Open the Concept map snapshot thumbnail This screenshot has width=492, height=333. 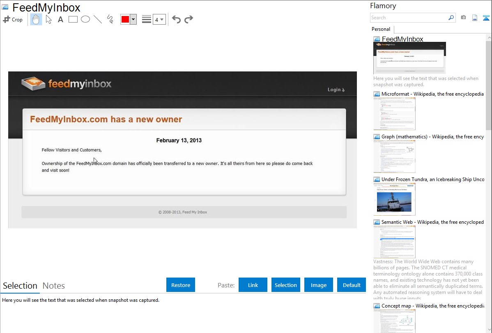[394, 322]
